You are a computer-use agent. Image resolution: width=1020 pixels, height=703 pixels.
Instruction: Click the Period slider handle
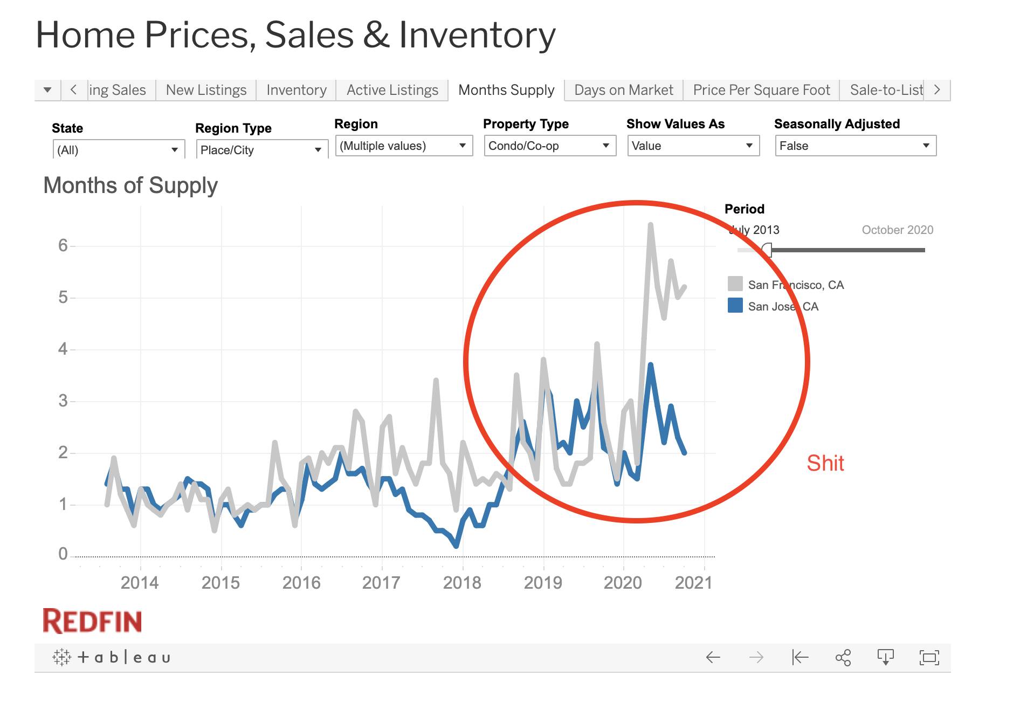click(x=767, y=250)
